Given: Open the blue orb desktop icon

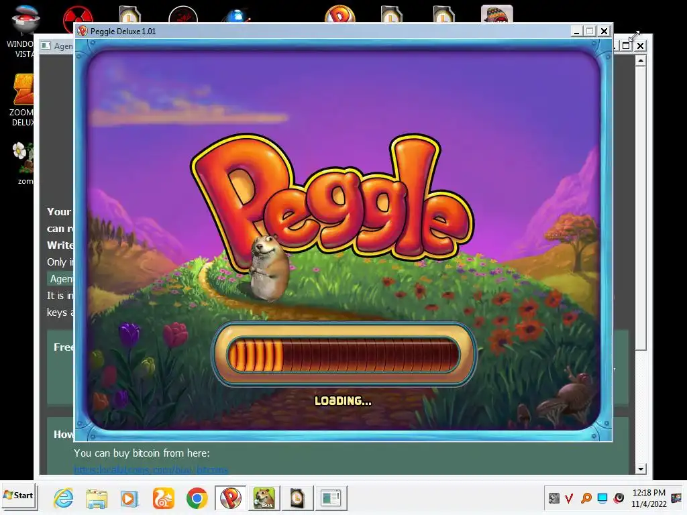Looking at the screenshot, I should (x=236, y=16).
